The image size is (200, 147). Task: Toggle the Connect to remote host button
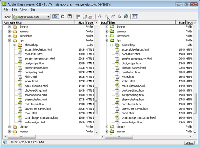[x=56, y=17]
